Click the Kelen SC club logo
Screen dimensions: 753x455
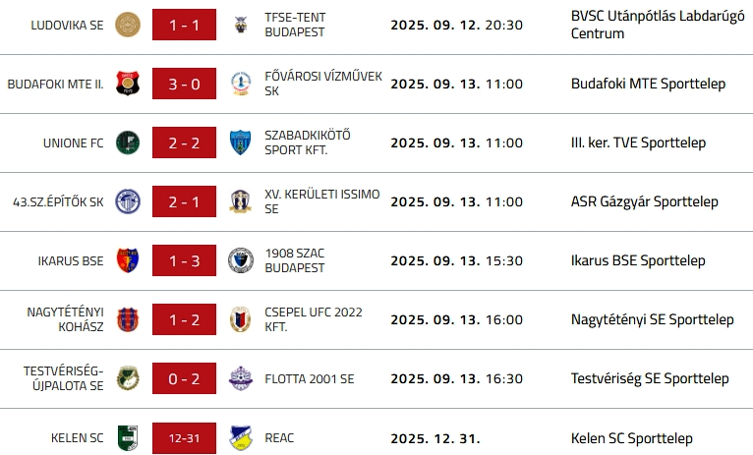(x=128, y=437)
